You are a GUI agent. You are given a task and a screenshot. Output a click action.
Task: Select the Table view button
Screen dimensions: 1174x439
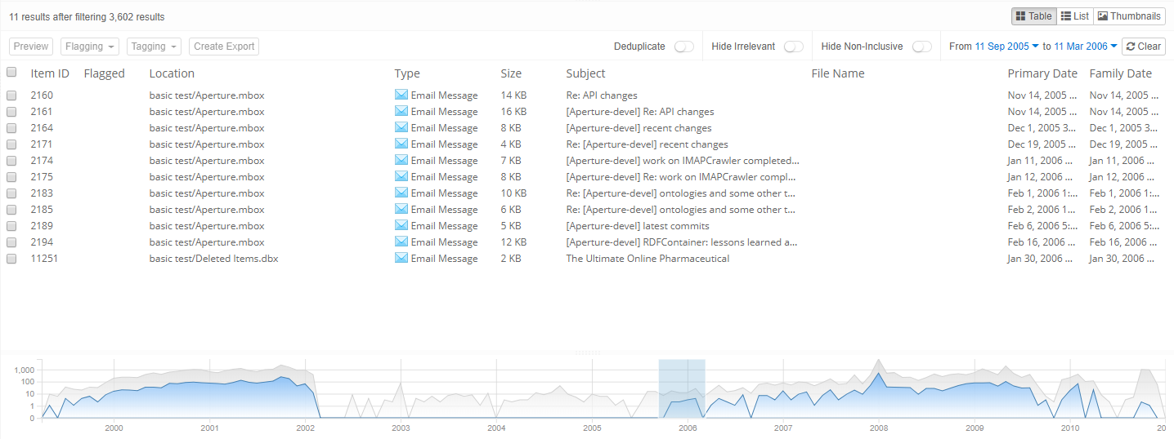(1033, 16)
